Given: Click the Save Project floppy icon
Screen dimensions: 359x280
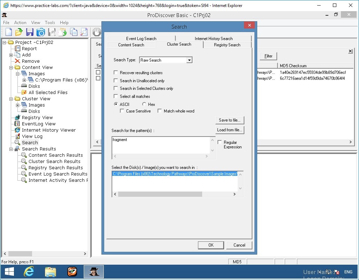Looking at the screenshot, I should (x=30, y=32).
